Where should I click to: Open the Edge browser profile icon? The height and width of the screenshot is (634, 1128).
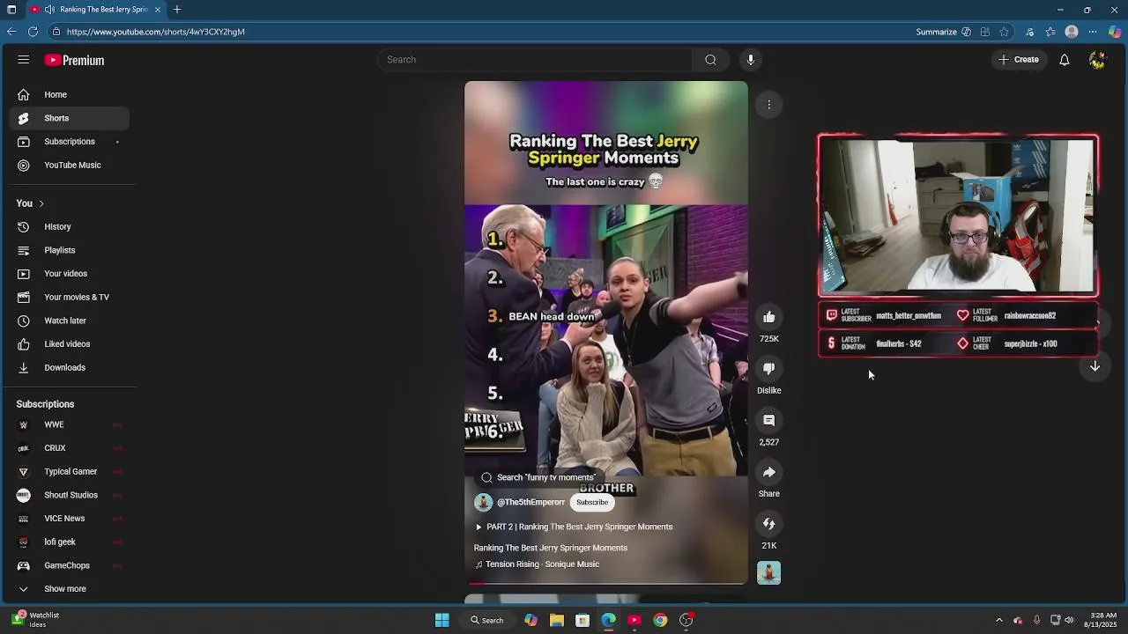[1072, 32]
